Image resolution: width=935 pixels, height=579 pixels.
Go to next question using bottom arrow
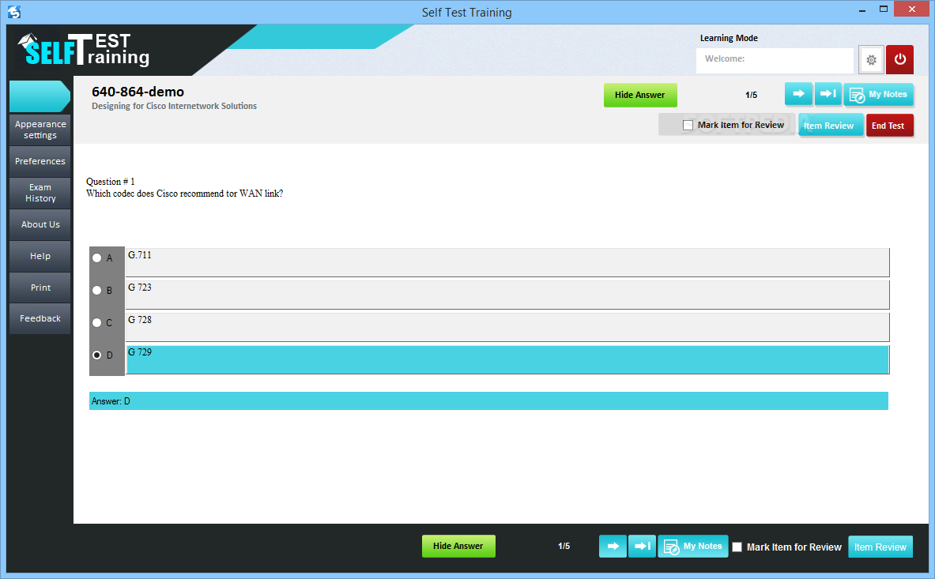613,547
